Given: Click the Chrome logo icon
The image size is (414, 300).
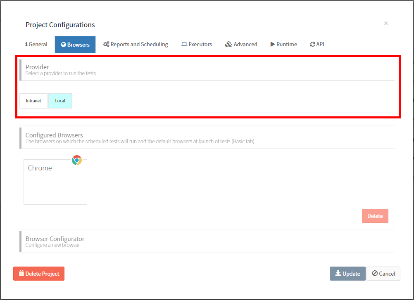Looking at the screenshot, I should [x=77, y=160].
